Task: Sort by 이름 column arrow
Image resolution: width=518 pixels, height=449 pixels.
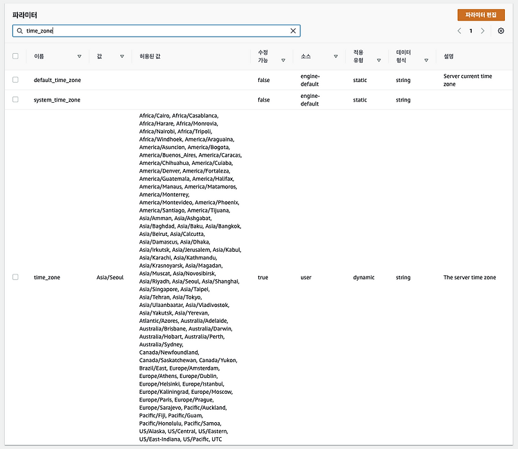Action: [x=79, y=57]
